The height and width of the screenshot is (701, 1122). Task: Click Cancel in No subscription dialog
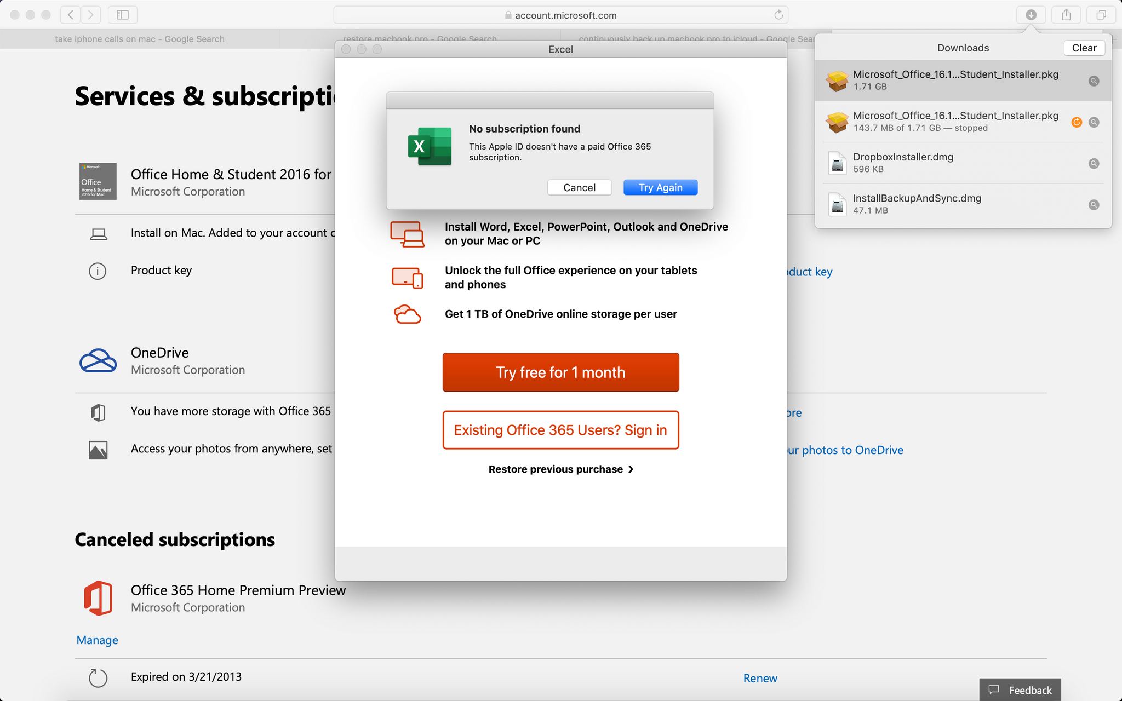[579, 187]
